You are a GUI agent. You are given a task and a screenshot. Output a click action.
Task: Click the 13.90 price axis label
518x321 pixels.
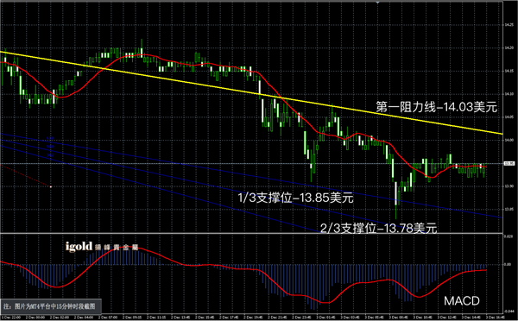[509, 186]
